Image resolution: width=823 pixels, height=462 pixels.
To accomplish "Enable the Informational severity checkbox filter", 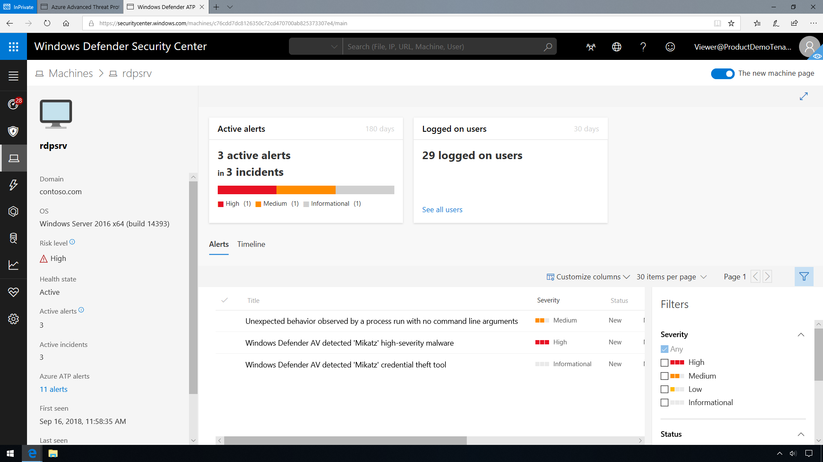I will (x=664, y=402).
